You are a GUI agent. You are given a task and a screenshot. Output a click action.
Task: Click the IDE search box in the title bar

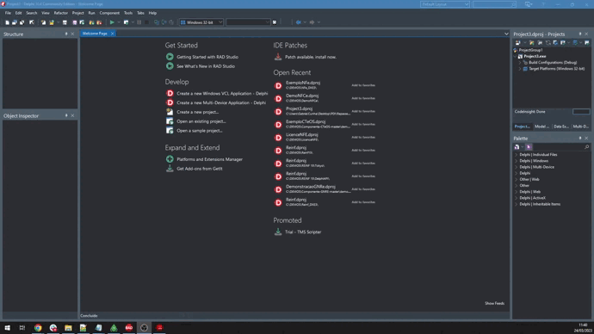point(494,4)
